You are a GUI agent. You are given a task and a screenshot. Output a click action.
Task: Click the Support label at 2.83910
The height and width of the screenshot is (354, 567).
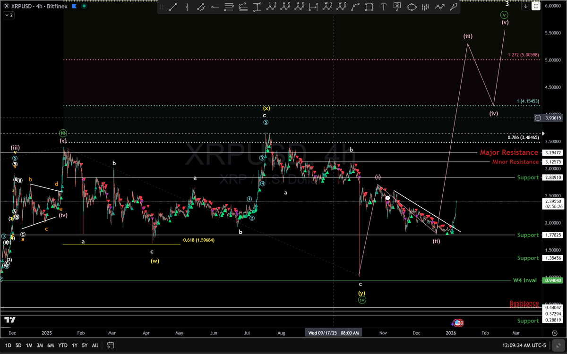[528, 177]
